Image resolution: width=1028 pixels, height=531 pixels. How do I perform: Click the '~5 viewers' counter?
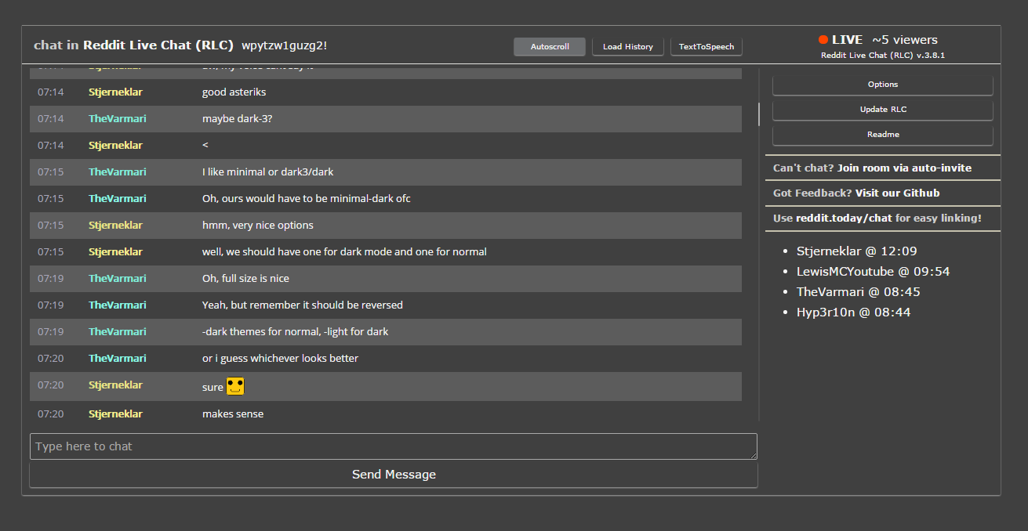903,38
